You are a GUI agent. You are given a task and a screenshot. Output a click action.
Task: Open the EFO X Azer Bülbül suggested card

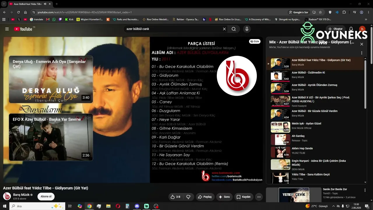[51, 137]
